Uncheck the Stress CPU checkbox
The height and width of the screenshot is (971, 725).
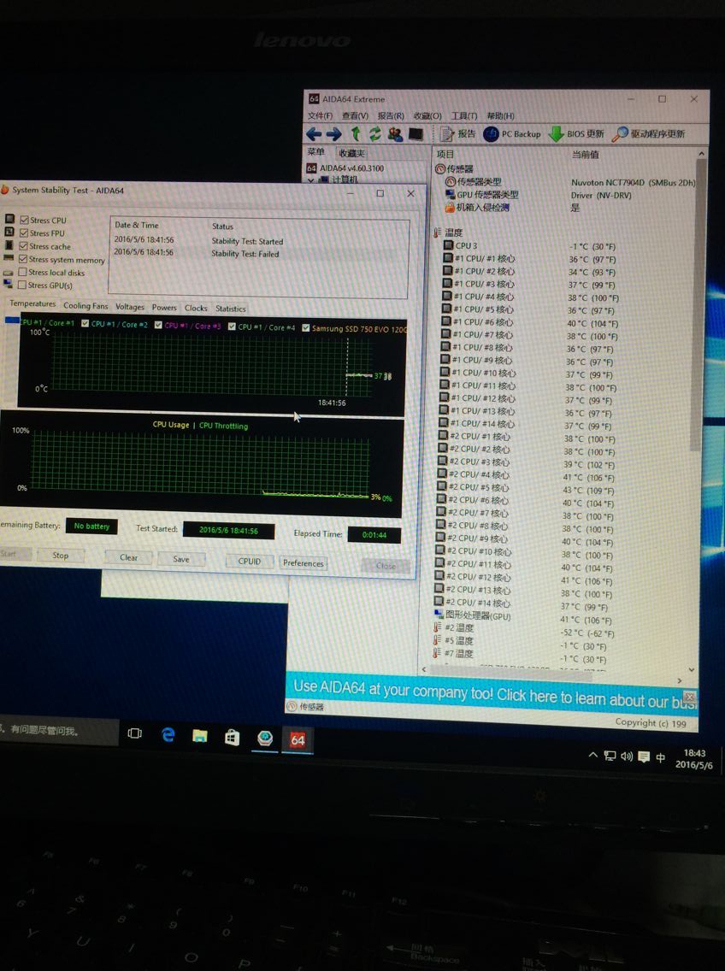pyautogui.click(x=24, y=219)
